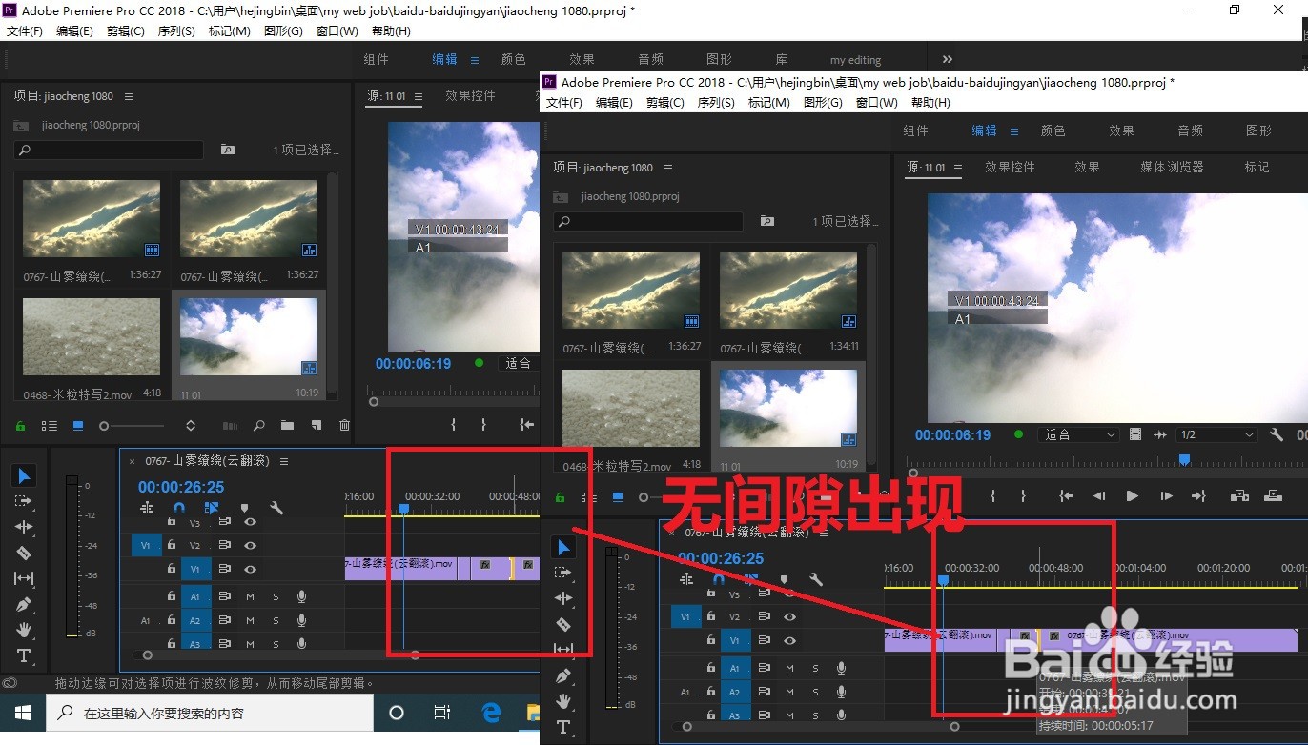Click Mark Out in front source monitor
The height and width of the screenshot is (745, 1308).
point(1023,495)
